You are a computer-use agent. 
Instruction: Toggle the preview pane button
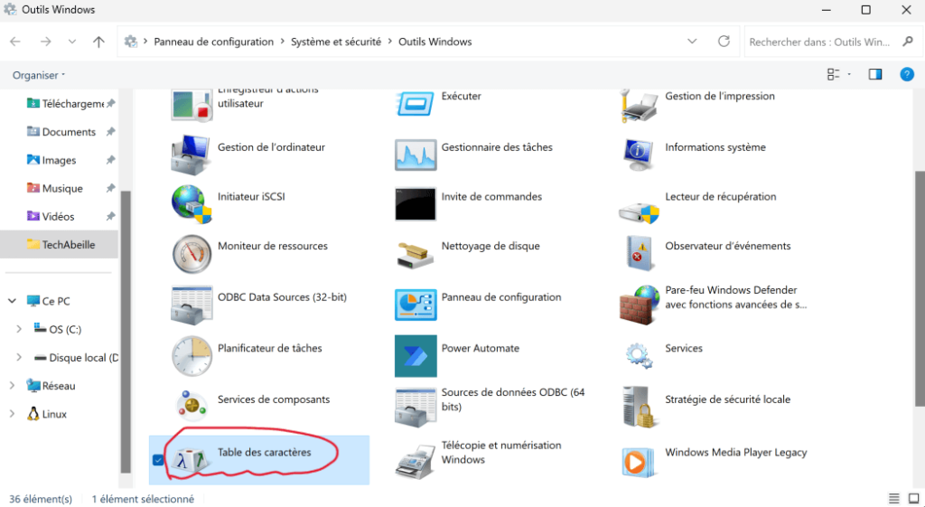point(874,75)
